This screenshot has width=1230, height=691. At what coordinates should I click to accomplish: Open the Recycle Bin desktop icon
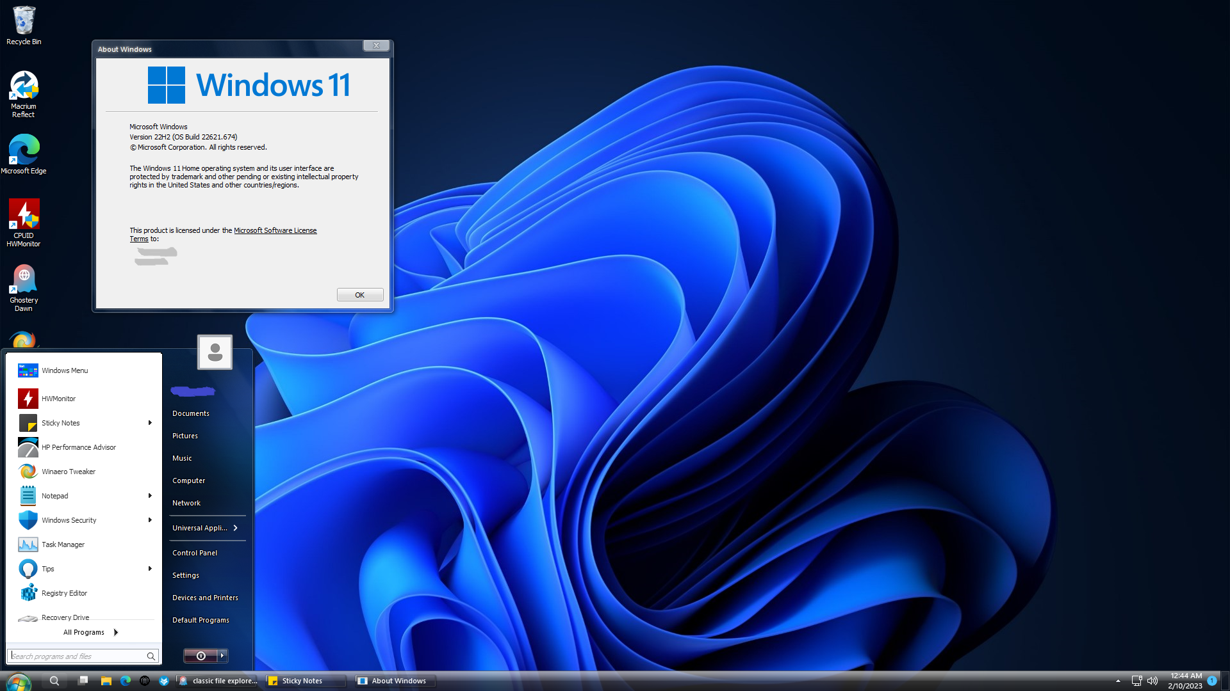point(24,24)
